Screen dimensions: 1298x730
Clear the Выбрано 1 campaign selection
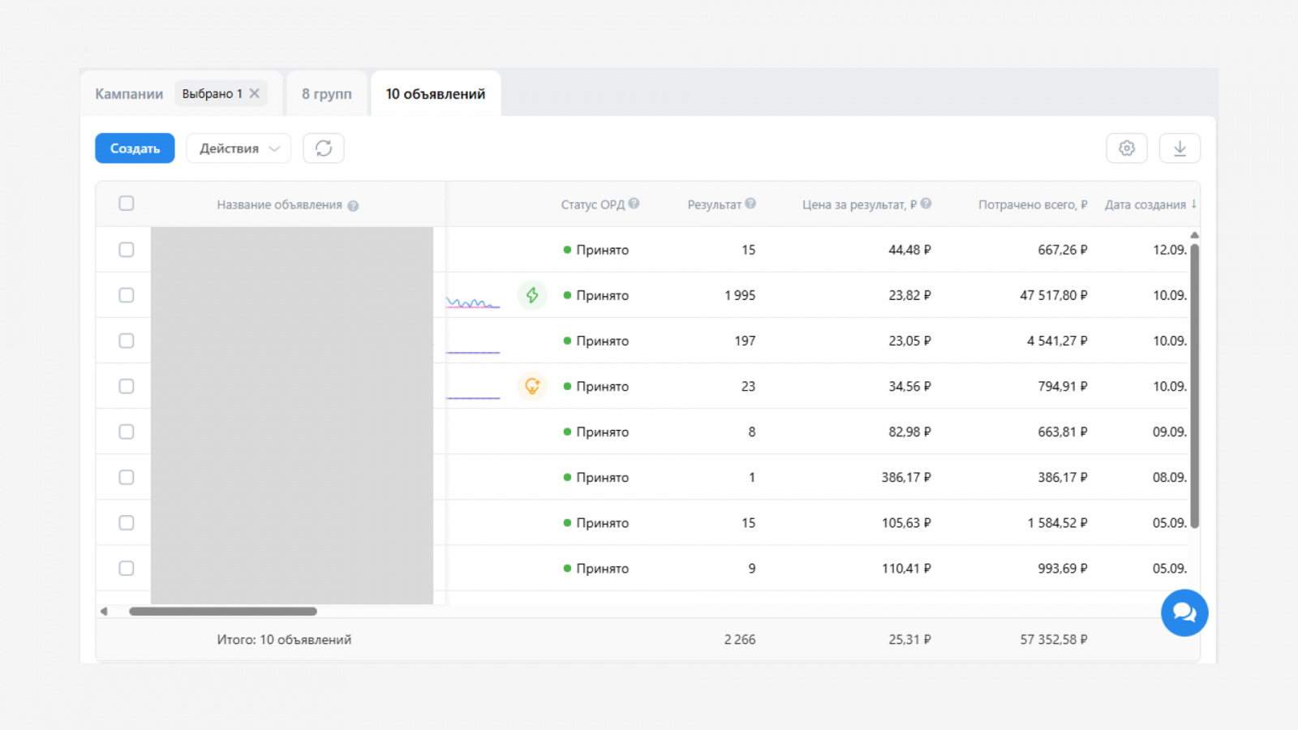point(255,93)
